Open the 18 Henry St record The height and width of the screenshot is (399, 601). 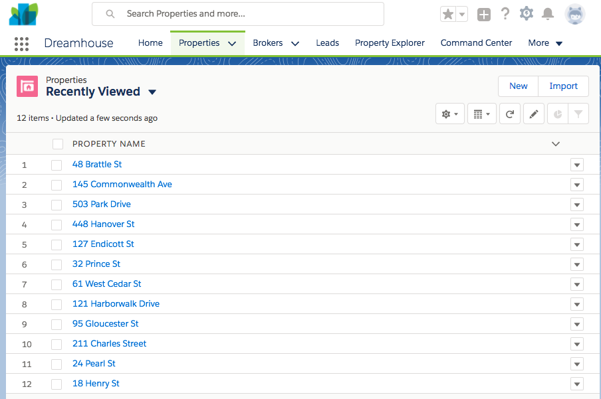96,383
